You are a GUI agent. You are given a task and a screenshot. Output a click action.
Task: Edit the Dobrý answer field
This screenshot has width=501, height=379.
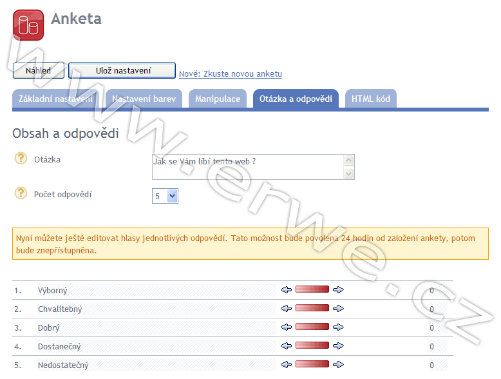click(156, 327)
